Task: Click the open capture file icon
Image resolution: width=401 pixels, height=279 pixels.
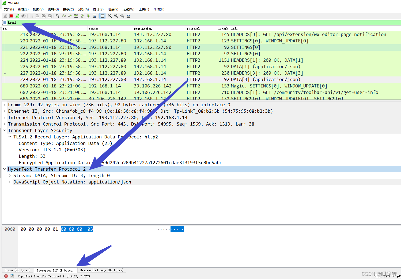Action: pos(31,16)
